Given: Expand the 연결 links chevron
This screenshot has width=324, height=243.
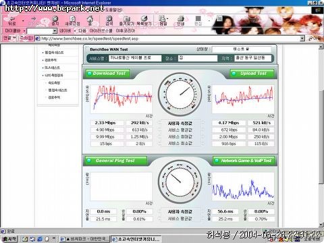Looking at the screenshot, I should click(x=14, y=38).
